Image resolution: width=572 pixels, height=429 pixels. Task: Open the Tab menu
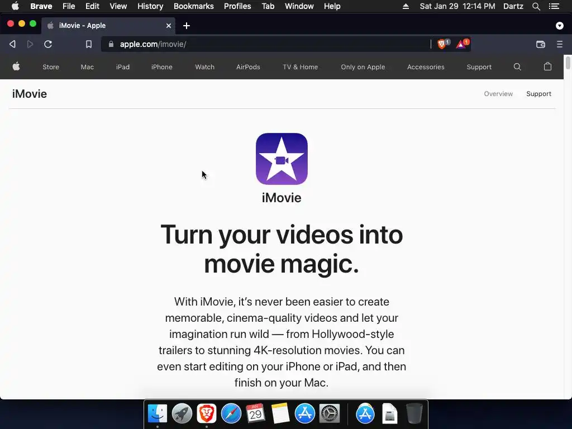pyautogui.click(x=268, y=6)
